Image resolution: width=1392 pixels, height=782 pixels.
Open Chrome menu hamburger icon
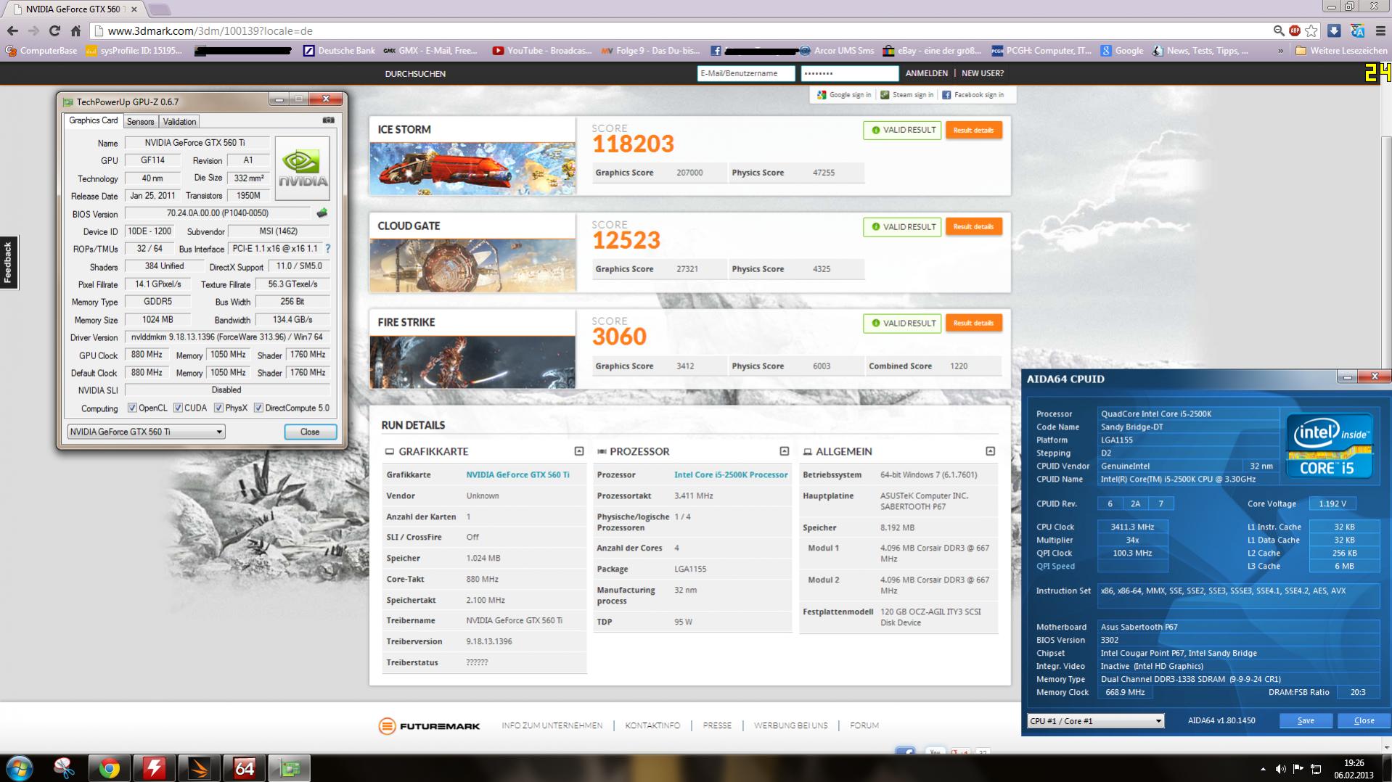click(x=1380, y=30)
